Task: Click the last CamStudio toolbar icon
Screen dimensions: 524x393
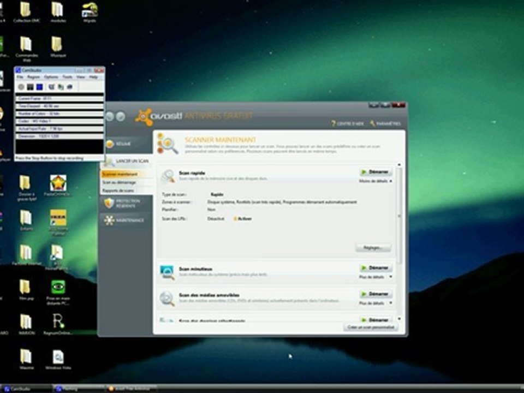Action: pyautogui.click(x=70, y=87)
